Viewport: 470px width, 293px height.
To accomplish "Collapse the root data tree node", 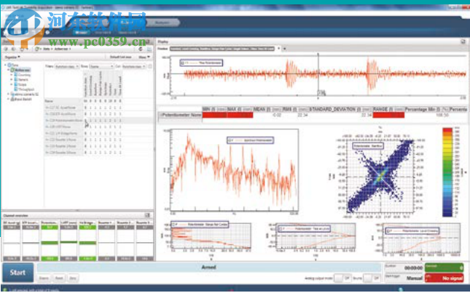I will (x=5, y=65).
